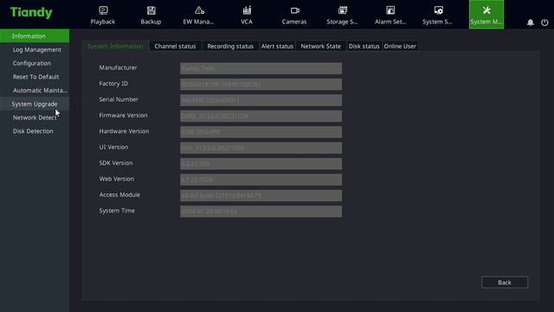Click the Manufacturer field
Screen dimensions: 554x312
click(x=261, y=68)
